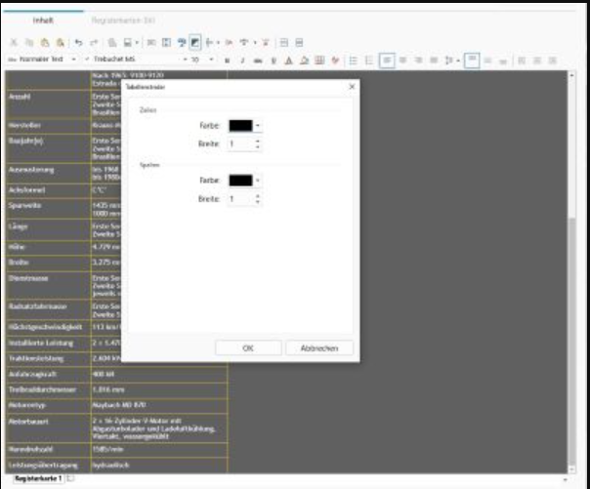Close the Tabellenränder dialog with X
This screenshot has height=489, width=590.
click(x=352, y=87)
